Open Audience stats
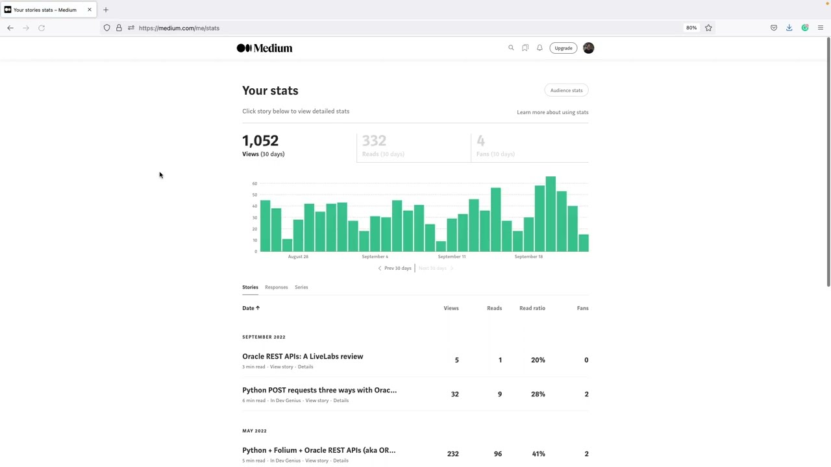 click(567, 90)
